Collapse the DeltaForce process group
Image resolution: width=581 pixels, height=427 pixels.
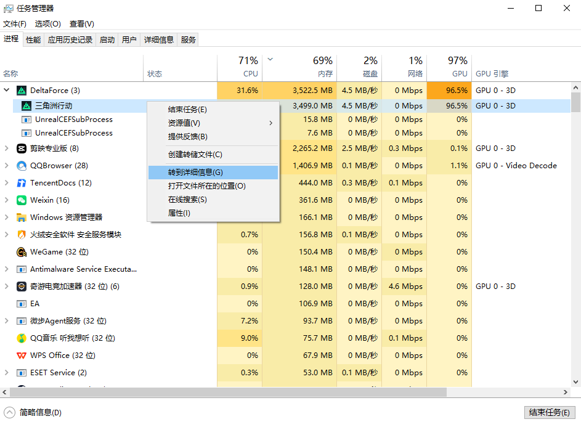click(7, 91)
